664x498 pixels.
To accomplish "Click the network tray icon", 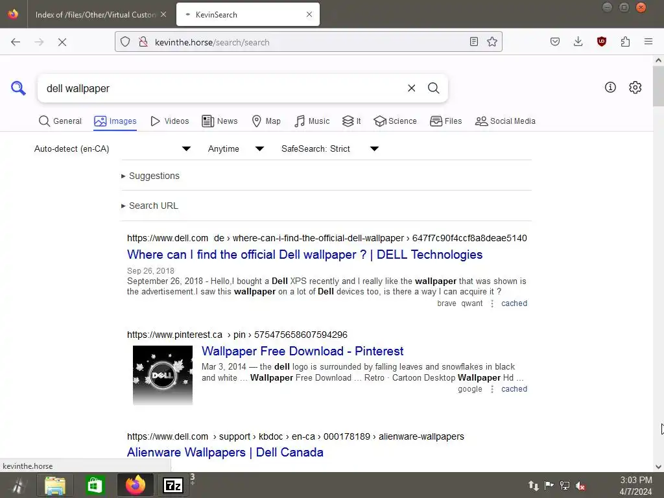I will [565, 486].
